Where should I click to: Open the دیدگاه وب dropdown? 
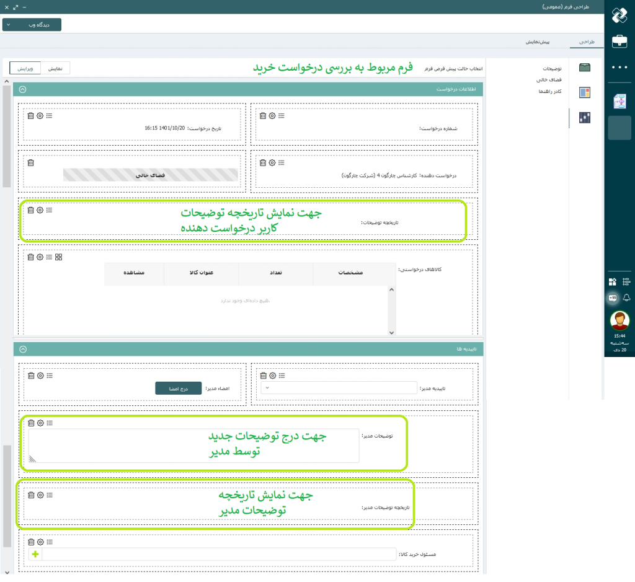32,24
